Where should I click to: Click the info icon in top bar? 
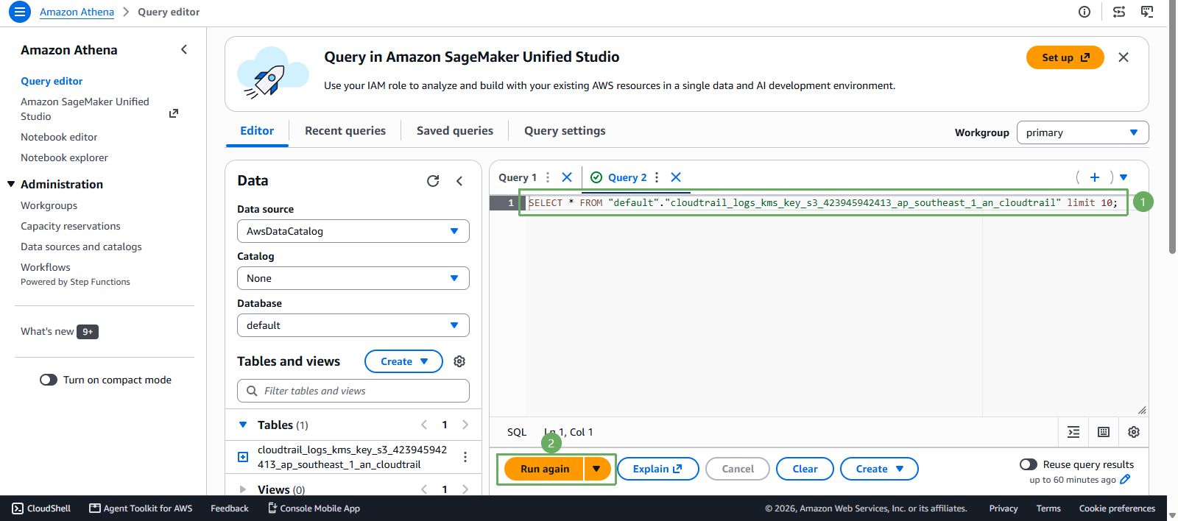pos(1084,12)
